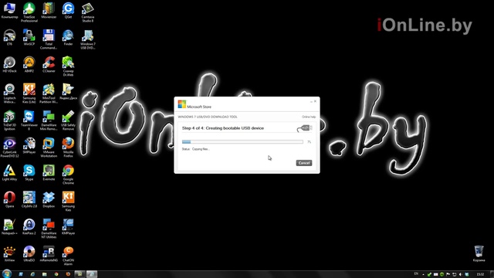Select Dr.Web scanner desktop icon
The width and height of the screenshot is (494, 278).
click(x=68, y=66)
